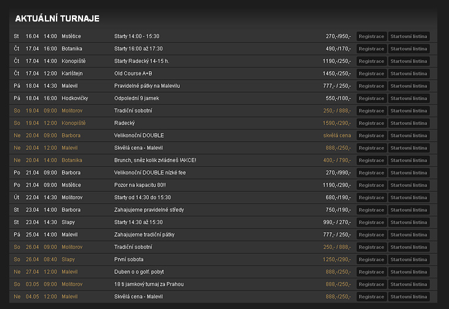449x309 pixels.
Task: Click Registrace for Slapy 26.04 První sobota
Action: point(372,259)
